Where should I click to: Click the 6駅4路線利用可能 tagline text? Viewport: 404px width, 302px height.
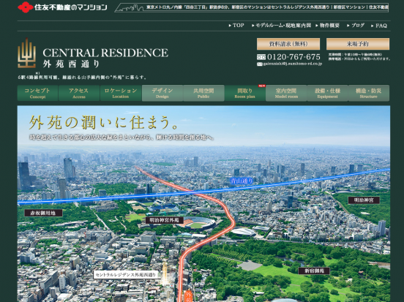point(83,78)
